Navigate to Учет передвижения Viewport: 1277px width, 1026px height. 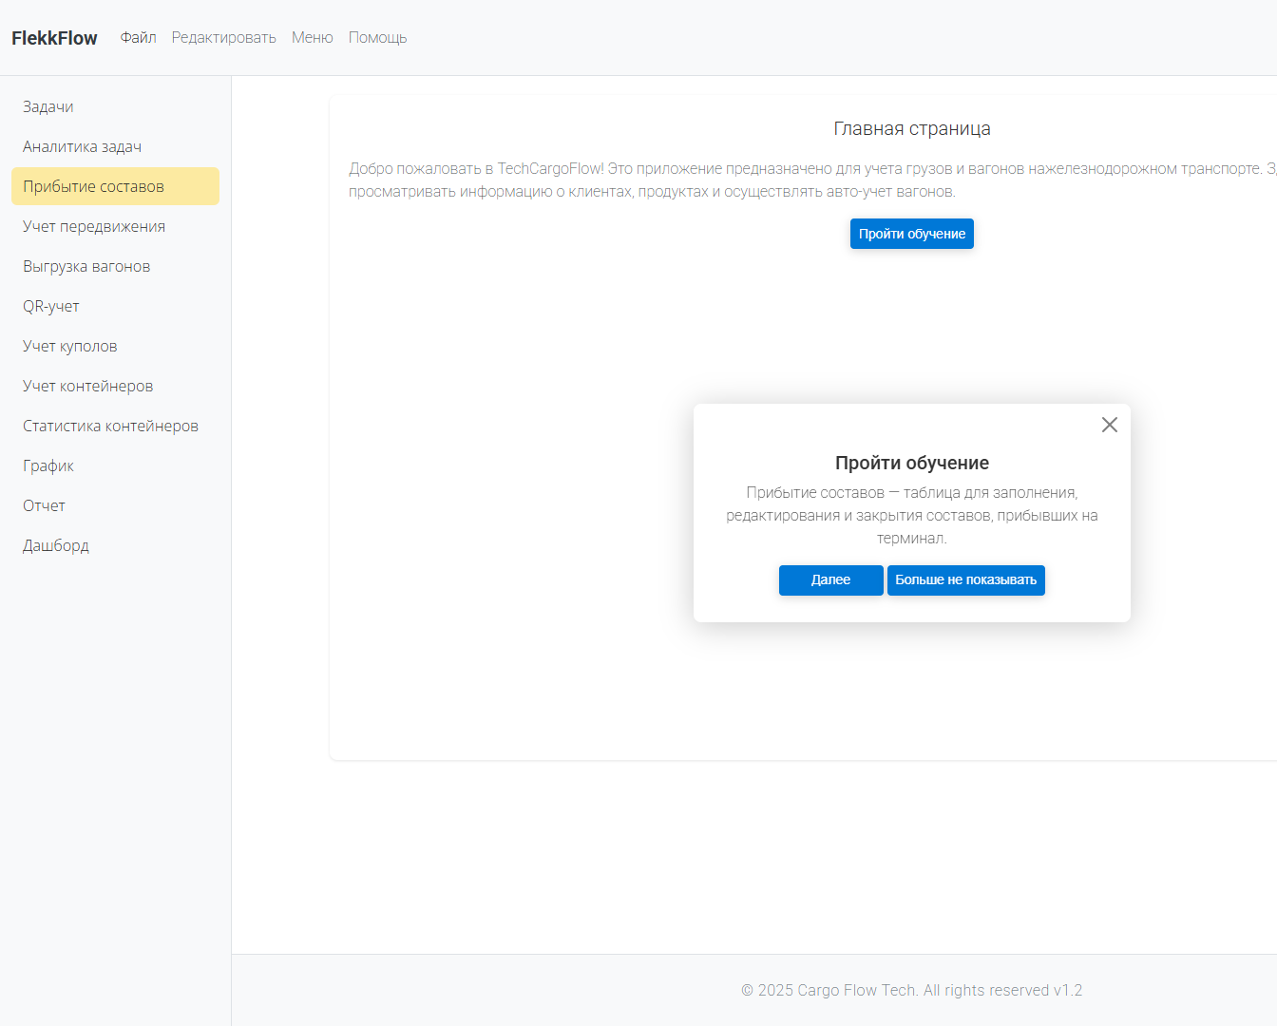click(x=94, y=227)
